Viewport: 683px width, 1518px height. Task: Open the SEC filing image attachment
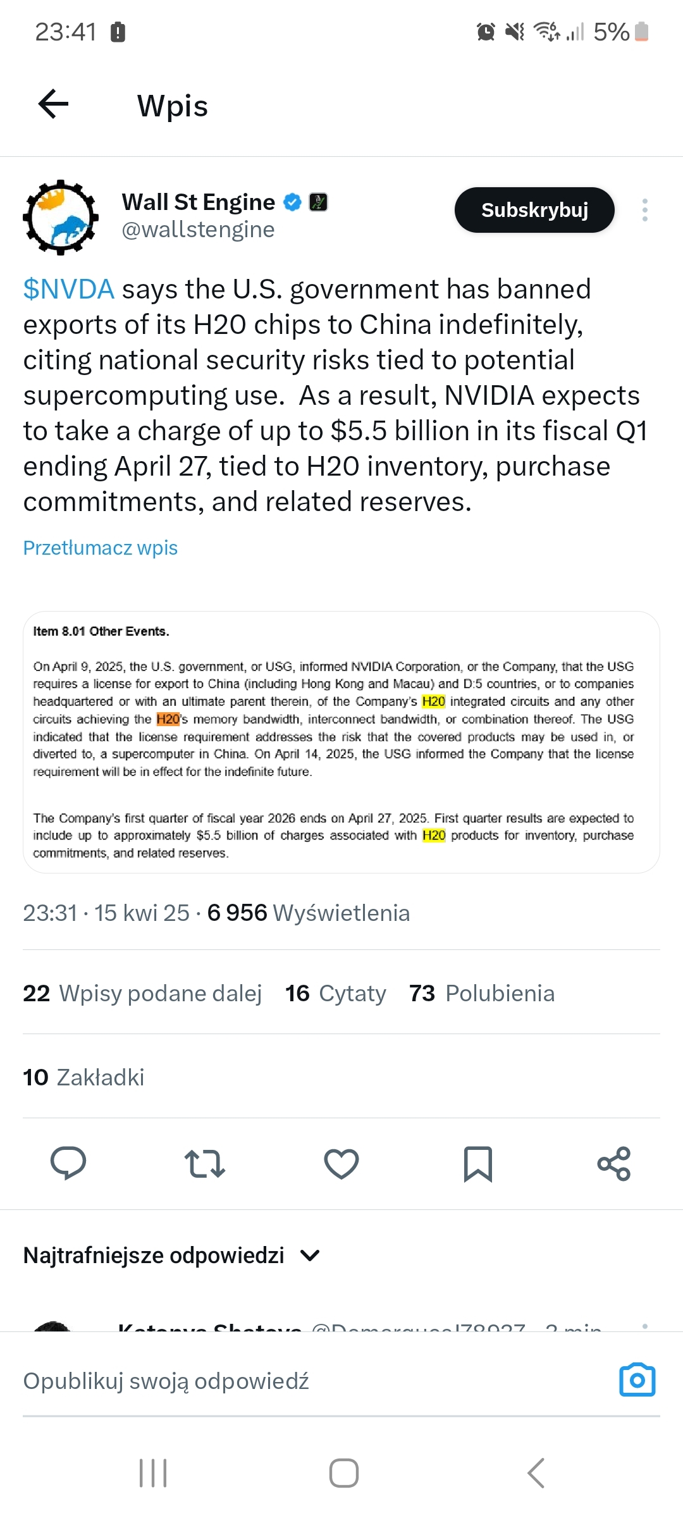pyautogui.click(x=341, y=742)
